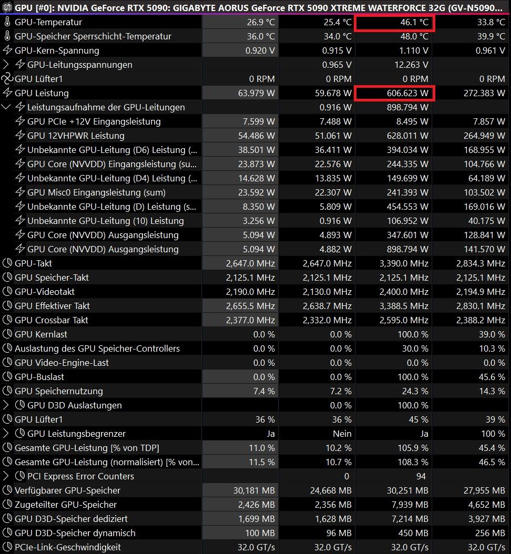Screen dimensions: 511x554
Task: Click usage icon beside GPU Kernlast
Action: click(x=7, y=334)
